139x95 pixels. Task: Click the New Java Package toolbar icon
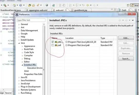click(x=14, y=5)
